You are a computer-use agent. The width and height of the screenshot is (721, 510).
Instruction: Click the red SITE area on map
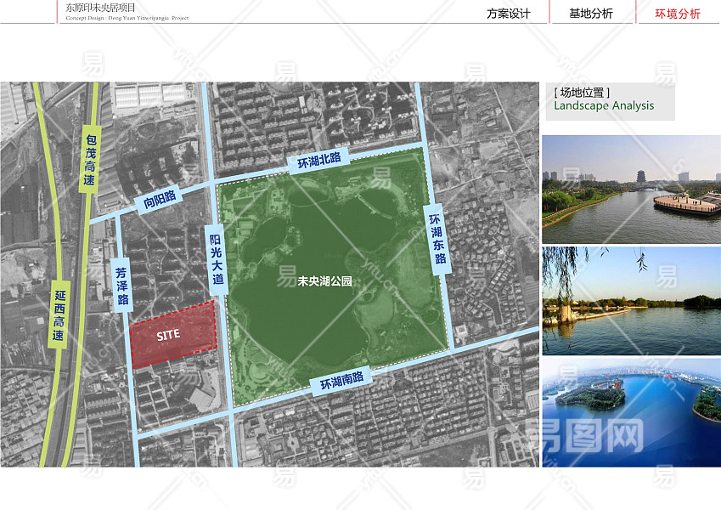click(171, 335)
